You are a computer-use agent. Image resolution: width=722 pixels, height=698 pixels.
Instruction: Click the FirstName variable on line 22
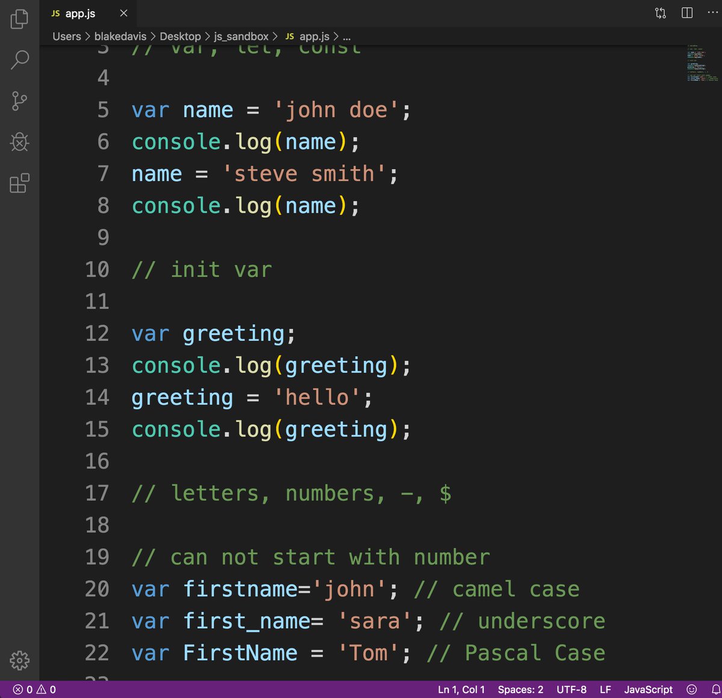240,653
